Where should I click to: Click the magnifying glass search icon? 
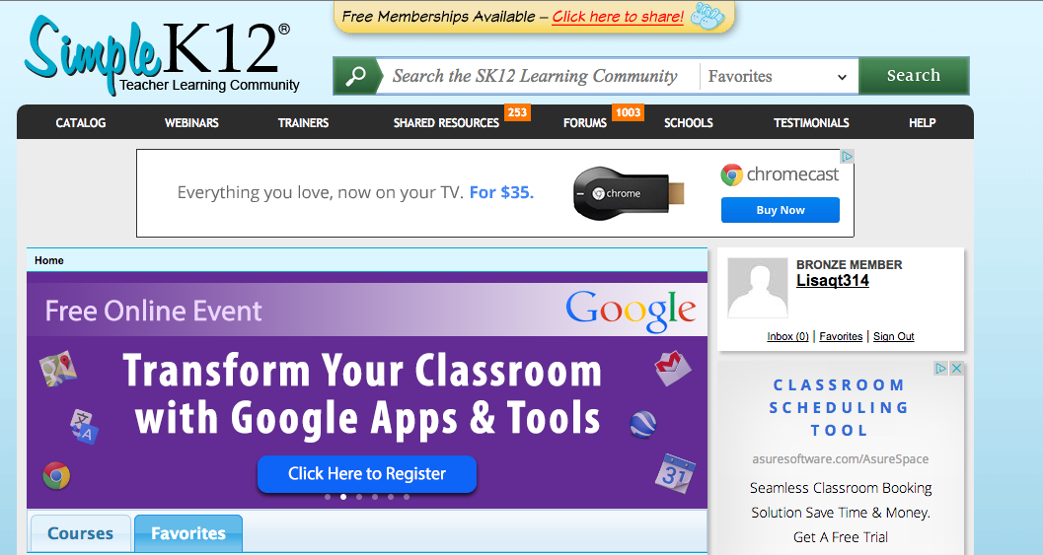click(356, 76)
